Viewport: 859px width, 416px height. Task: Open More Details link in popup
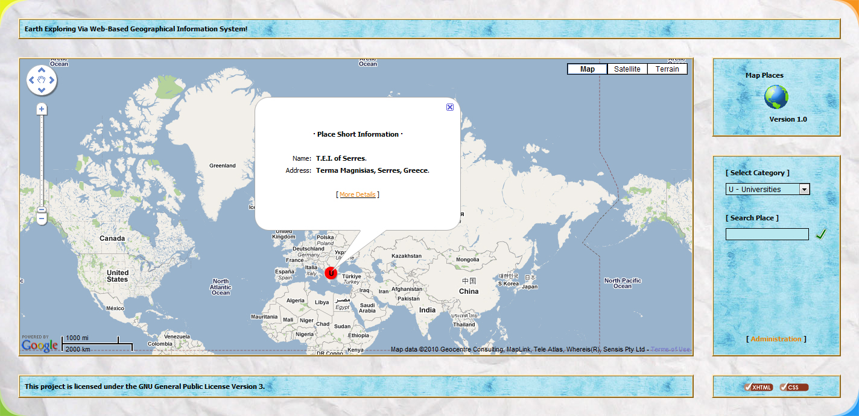tap(357, 194)
